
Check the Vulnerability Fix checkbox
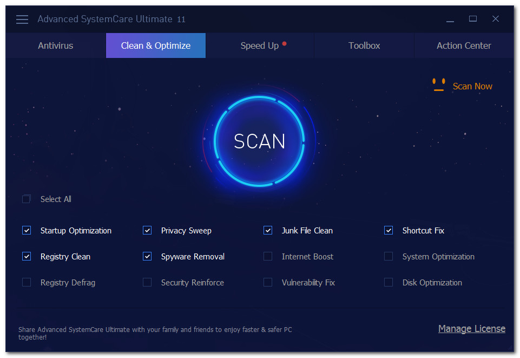268,282
